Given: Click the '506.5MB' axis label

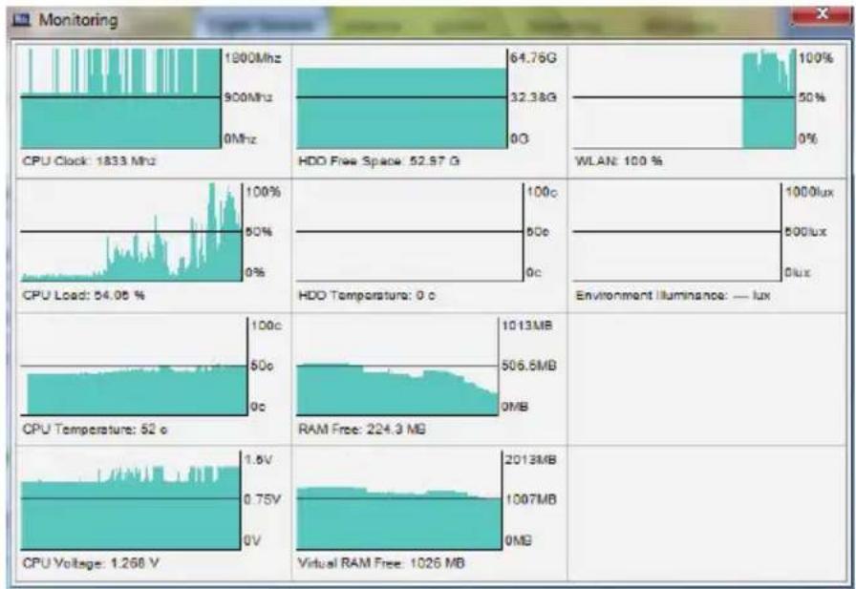Looking at the screenshot, I should (x=529, y=366).
